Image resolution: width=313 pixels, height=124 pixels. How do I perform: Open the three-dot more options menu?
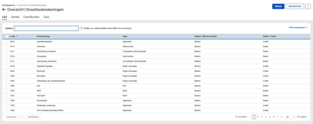[x=308, y=6]
